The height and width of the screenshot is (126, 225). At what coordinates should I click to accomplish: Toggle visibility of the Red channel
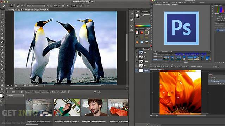[137, 57]
